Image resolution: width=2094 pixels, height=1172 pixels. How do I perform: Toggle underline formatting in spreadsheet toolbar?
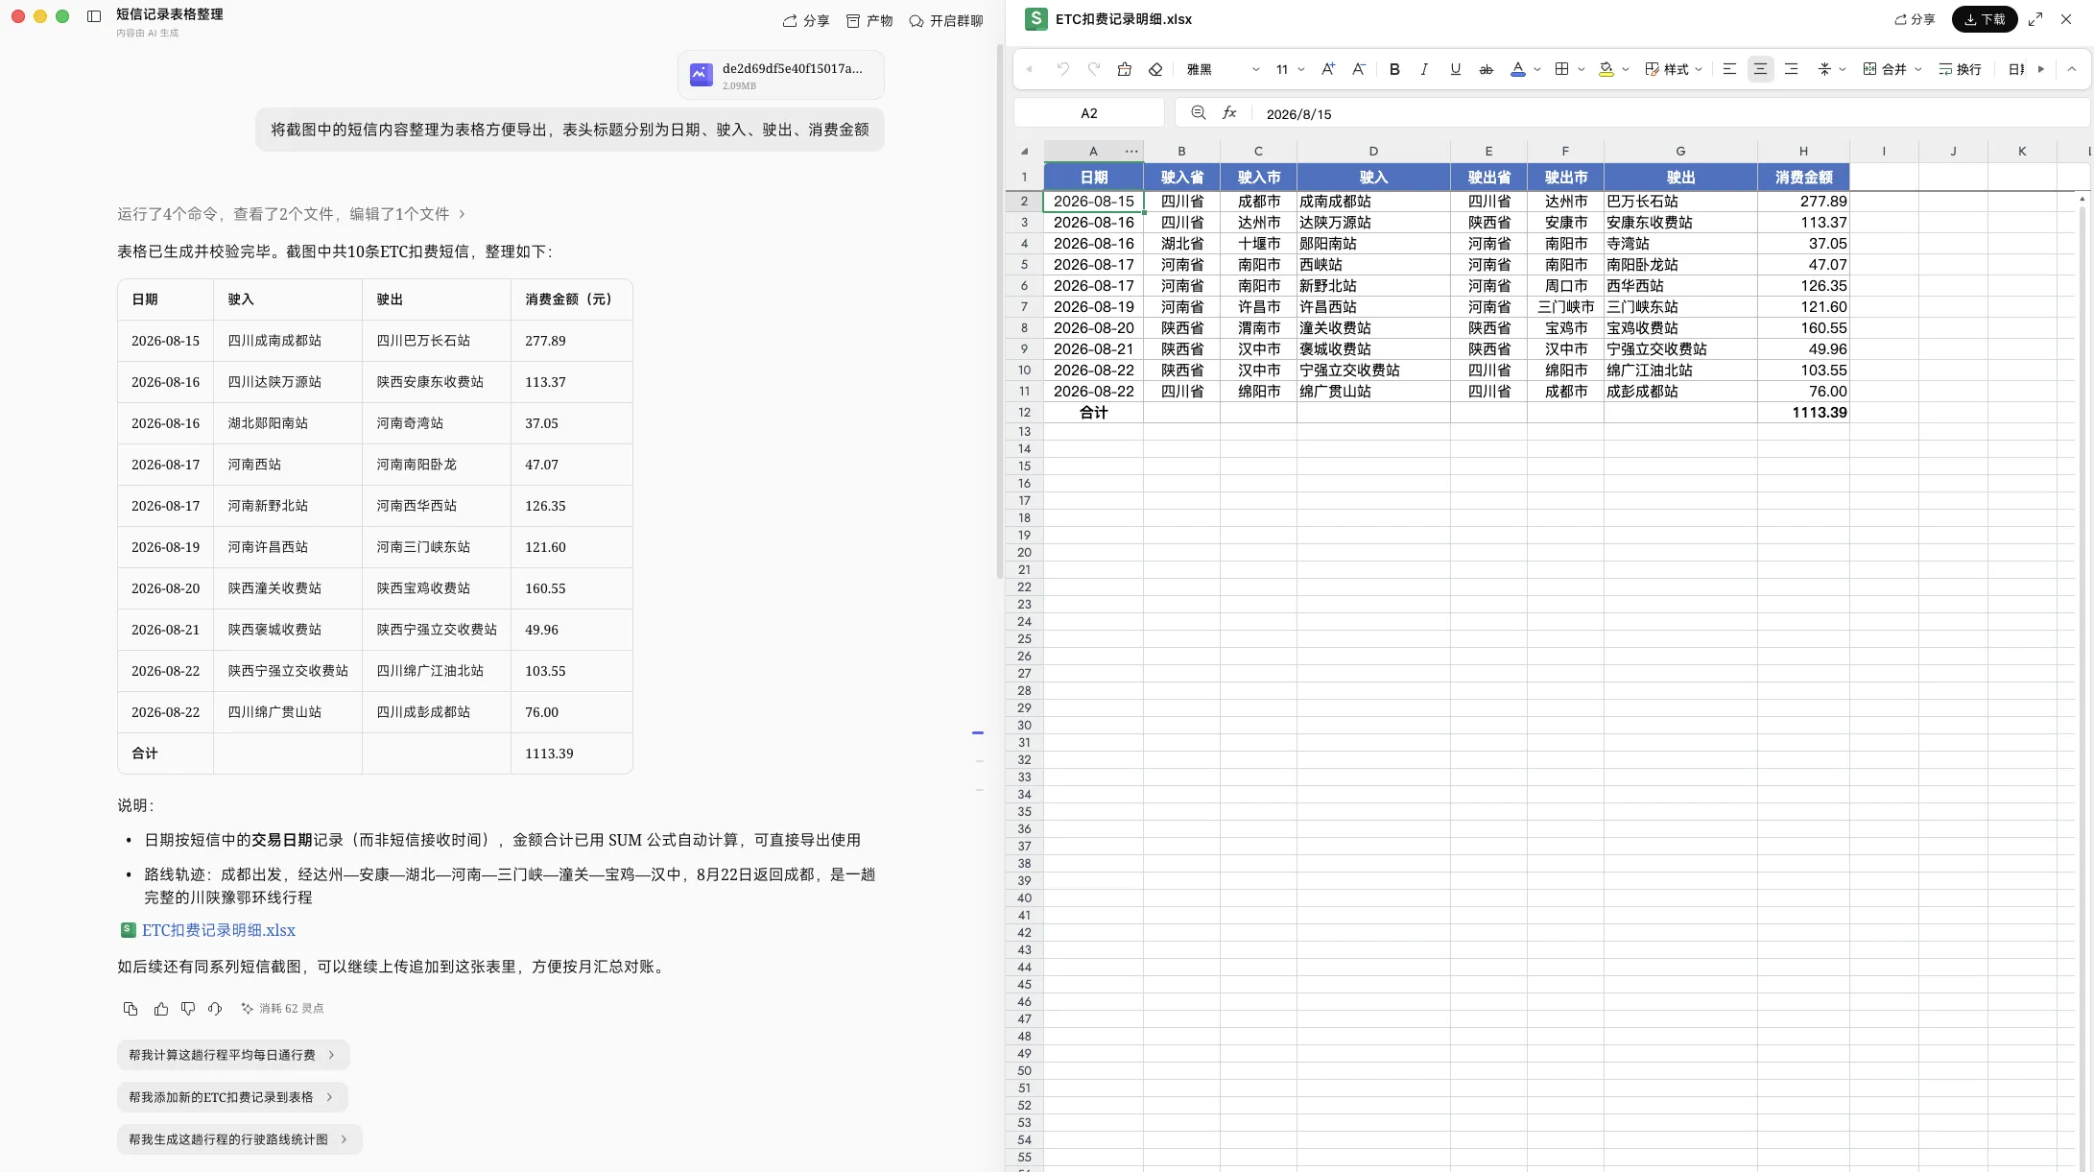point(1455,69)
